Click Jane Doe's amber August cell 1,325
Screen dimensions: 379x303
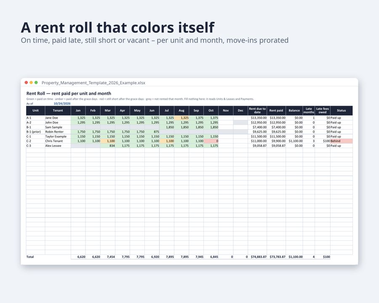coord(181,118)
